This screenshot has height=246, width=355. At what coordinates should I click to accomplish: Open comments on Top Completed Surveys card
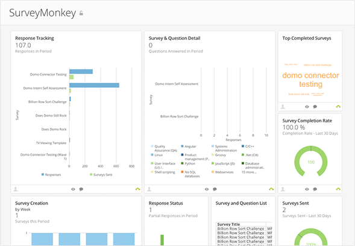pos(315,107)
